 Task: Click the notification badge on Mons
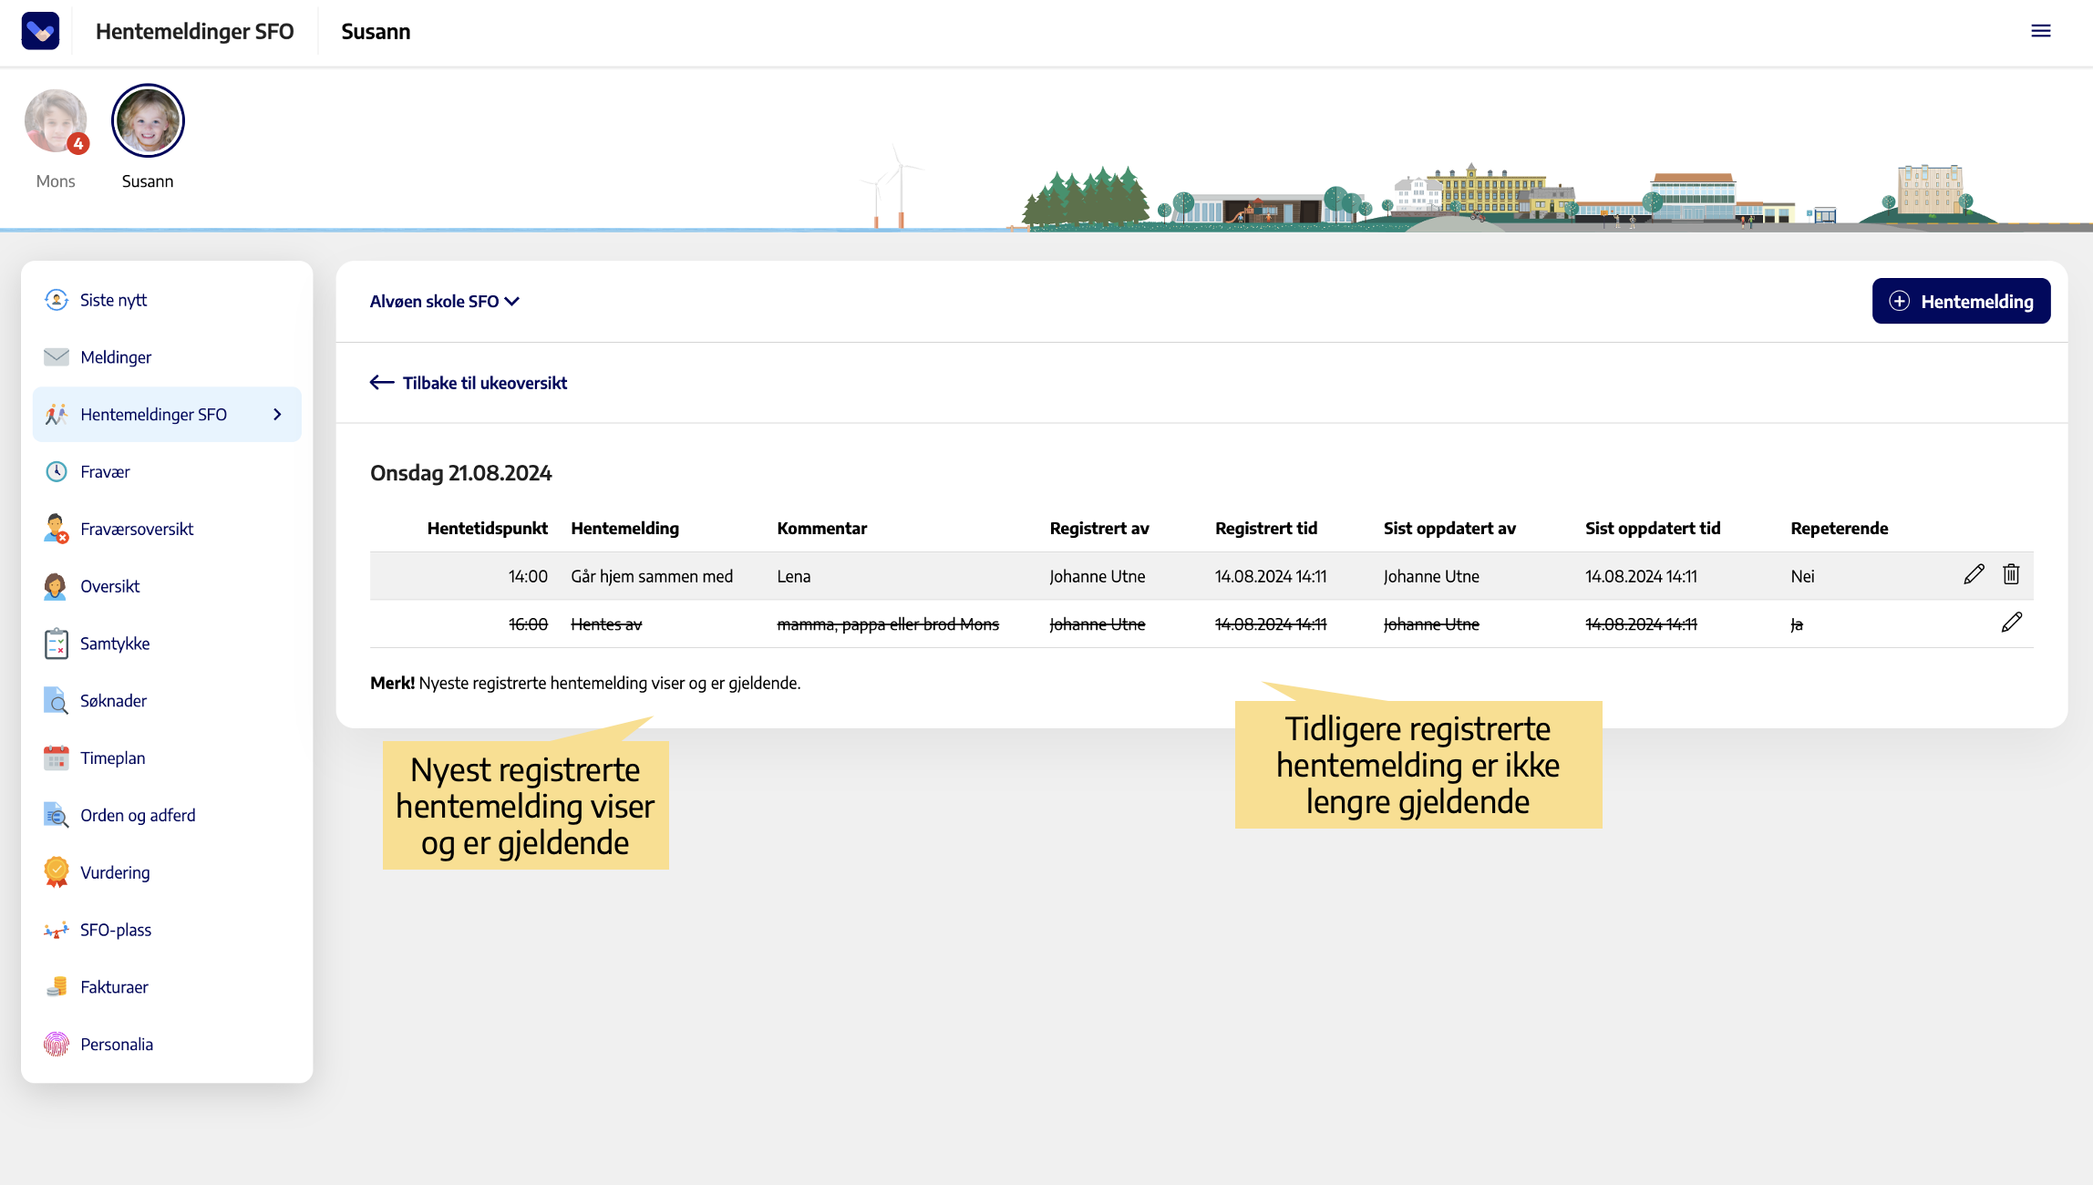[78, 143]
